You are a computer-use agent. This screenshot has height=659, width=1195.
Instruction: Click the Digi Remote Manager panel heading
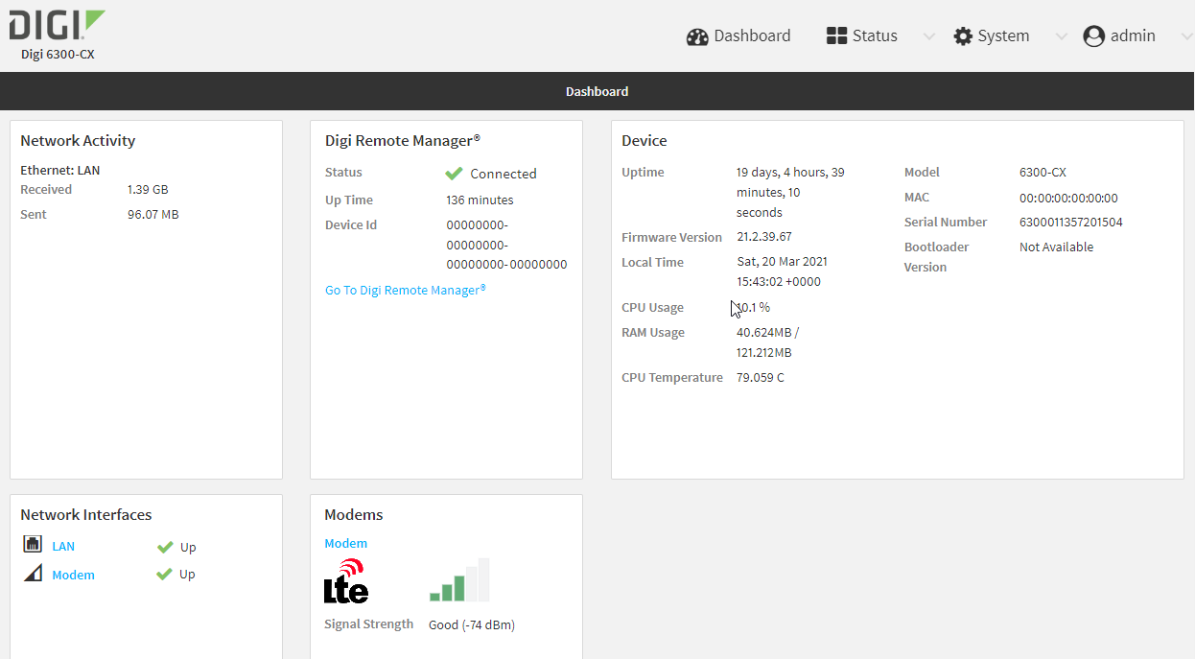[x=403, y=141]
